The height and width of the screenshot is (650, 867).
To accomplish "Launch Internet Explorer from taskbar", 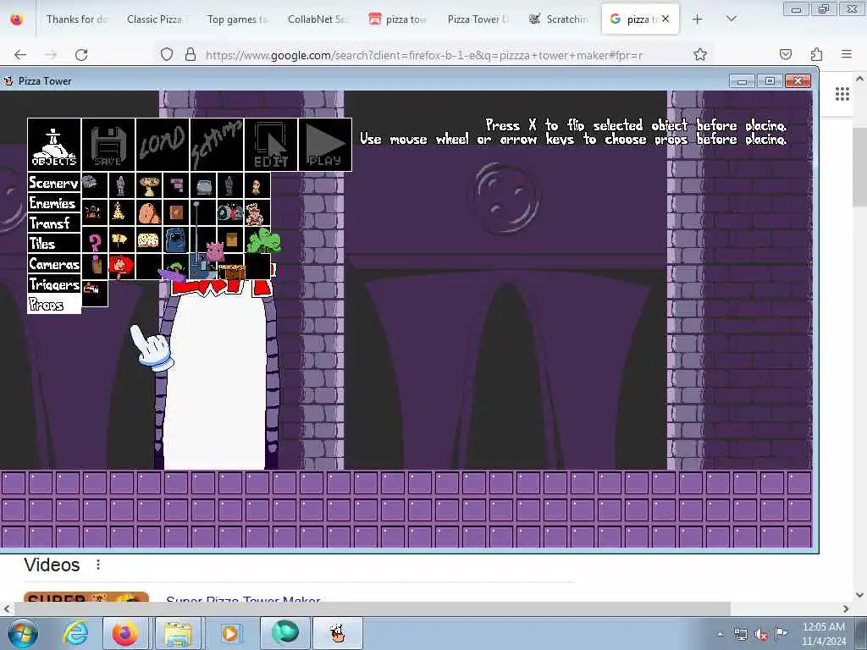I will [x=75, y=634].
